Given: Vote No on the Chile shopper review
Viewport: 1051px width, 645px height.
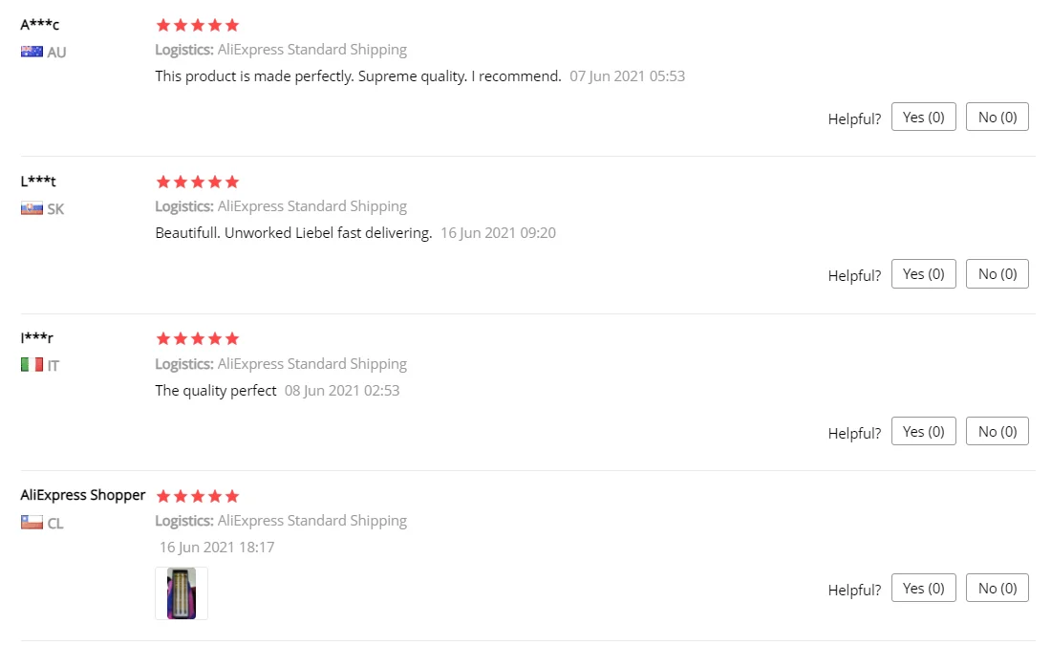Looking at the screenshot, I should point(997,588).
